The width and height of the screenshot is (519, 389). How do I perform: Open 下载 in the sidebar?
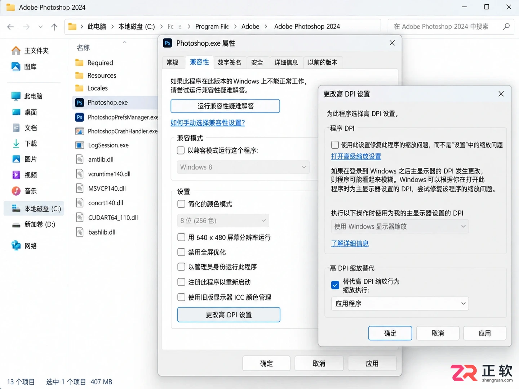(25, 144)
